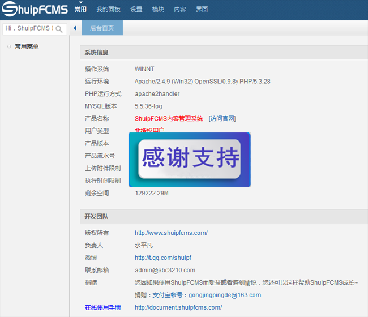This screenshot has height=317, width=368.
Task: Click the 执行时间限制 label
Action: 103,181
